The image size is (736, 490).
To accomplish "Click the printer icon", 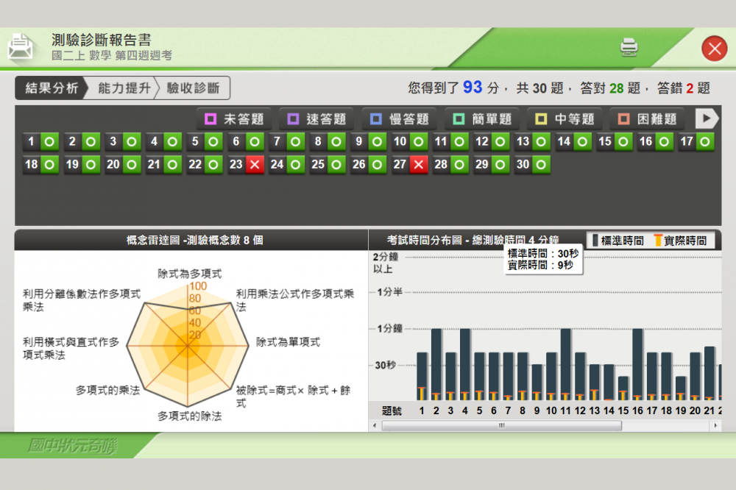I will pyautogui.click(x=629, y=47).
